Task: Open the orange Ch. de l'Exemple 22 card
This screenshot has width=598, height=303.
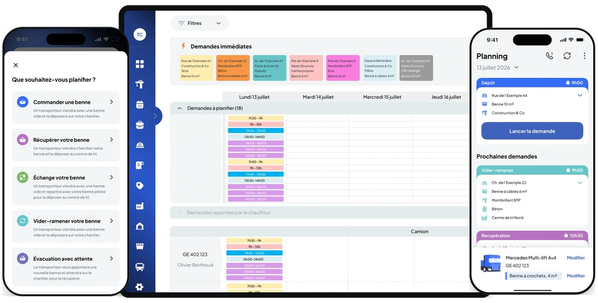Action: [233, 68]
